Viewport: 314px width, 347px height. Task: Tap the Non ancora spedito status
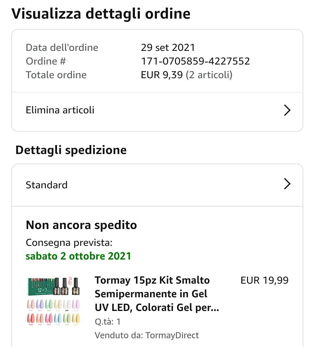pyautogui.click(x=81, y=225)
